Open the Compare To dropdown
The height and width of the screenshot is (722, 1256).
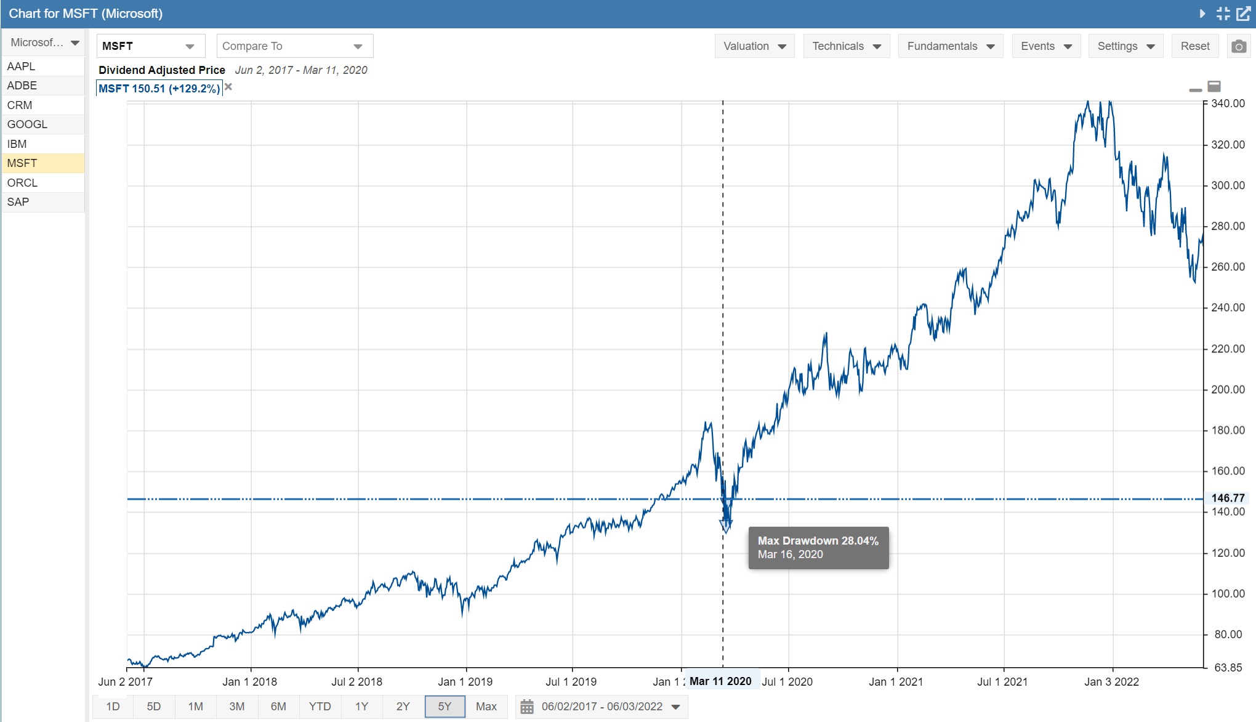(295, 46)
